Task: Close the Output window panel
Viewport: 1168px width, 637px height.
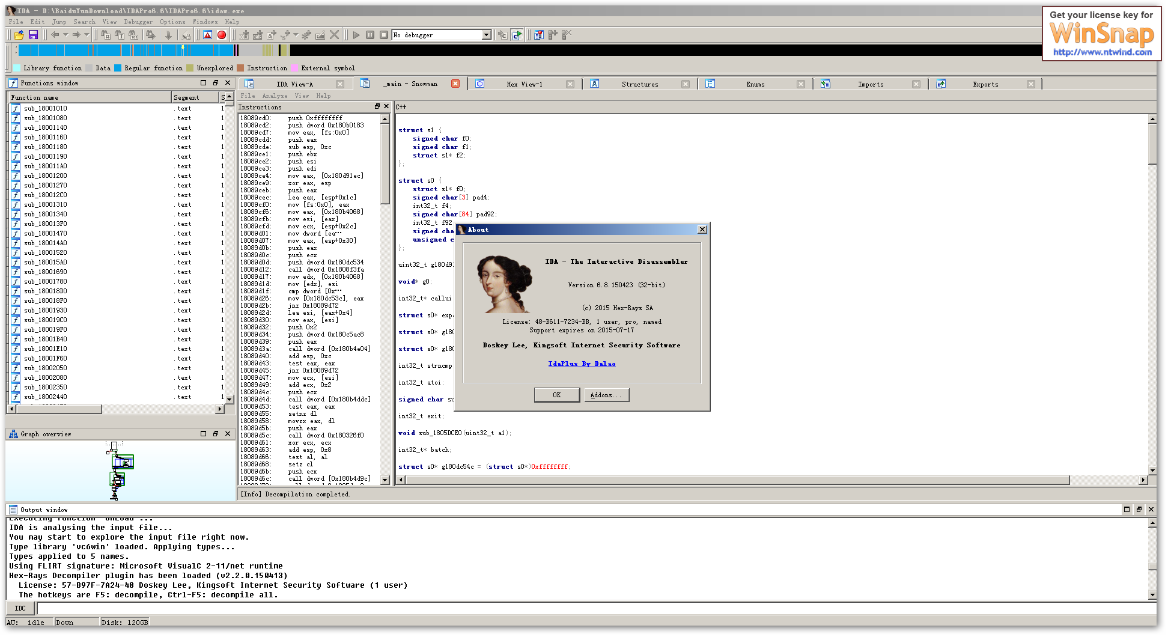Action: 1151,510
